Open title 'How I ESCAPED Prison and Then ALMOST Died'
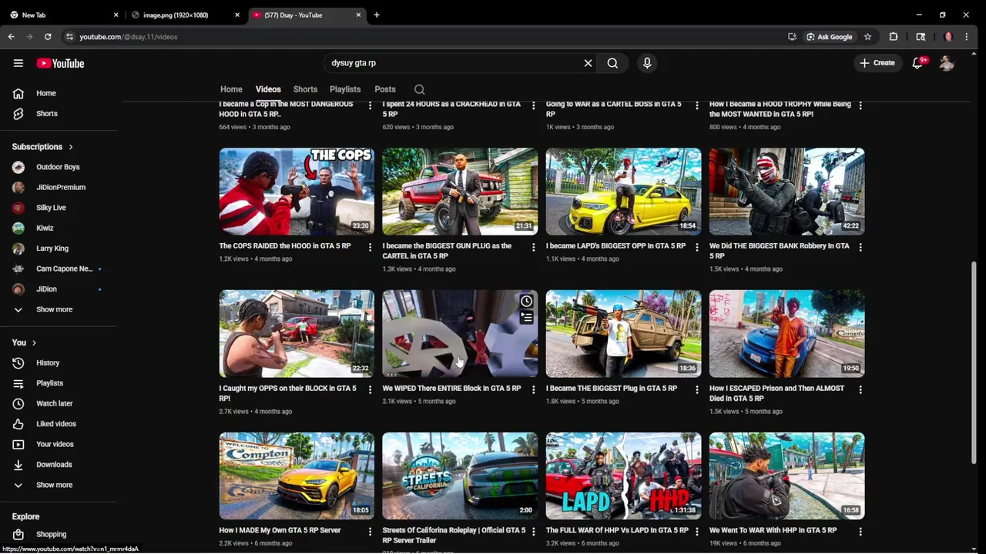This screenshot has height=554, width=986. pos(776,393)
